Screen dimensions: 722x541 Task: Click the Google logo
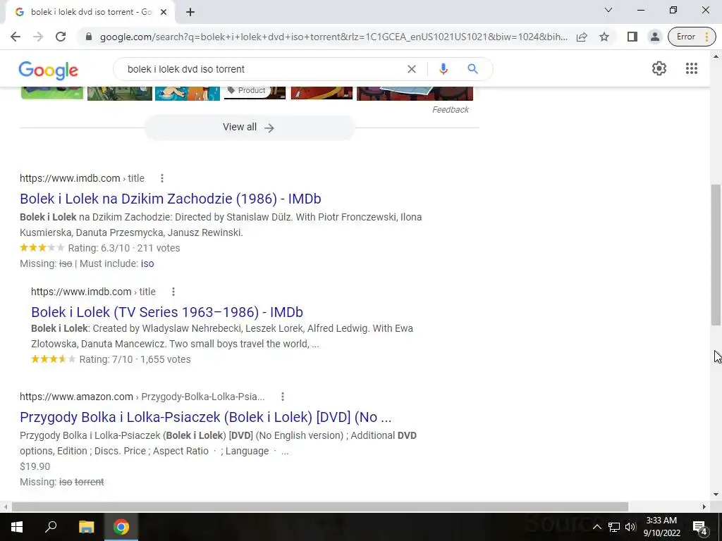[49, 70]
